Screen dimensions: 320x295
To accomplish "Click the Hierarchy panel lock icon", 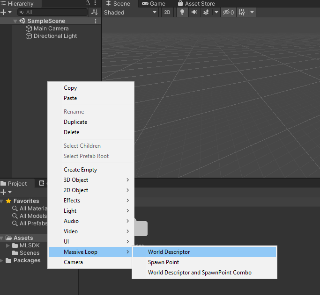I will point(88,3).
